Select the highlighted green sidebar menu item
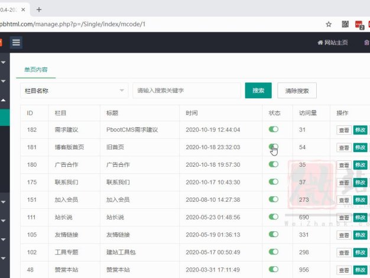Viewport: 370px width, 278px height. [x=5, y=117]
